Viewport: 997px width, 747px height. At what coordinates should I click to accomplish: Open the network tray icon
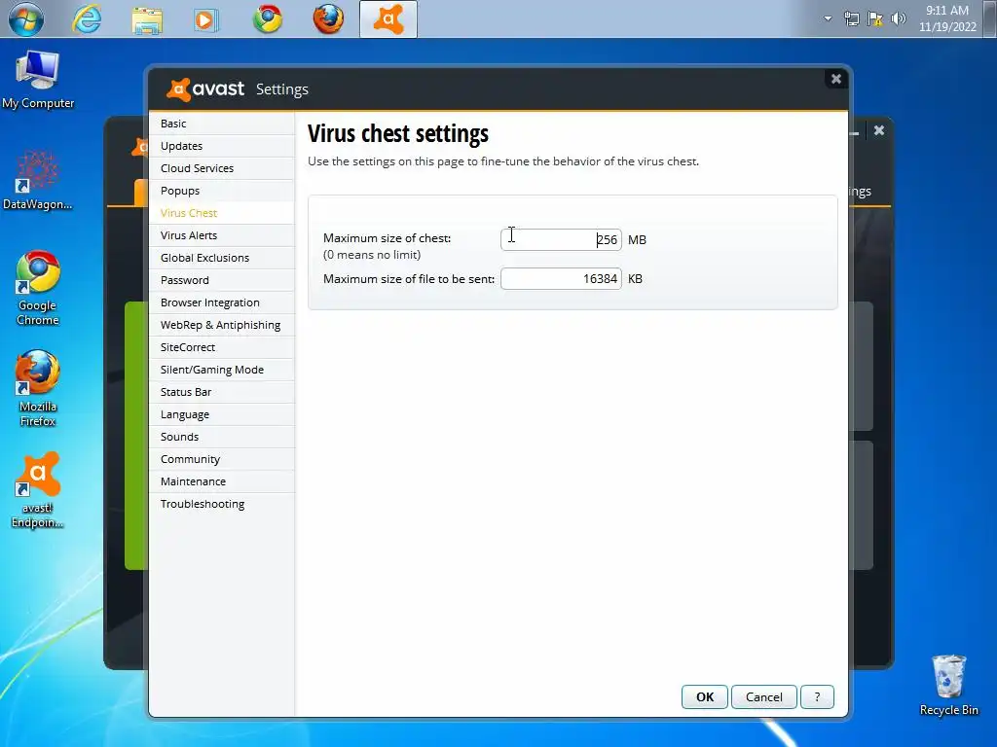pyautogui.click(x=851, y=18)
